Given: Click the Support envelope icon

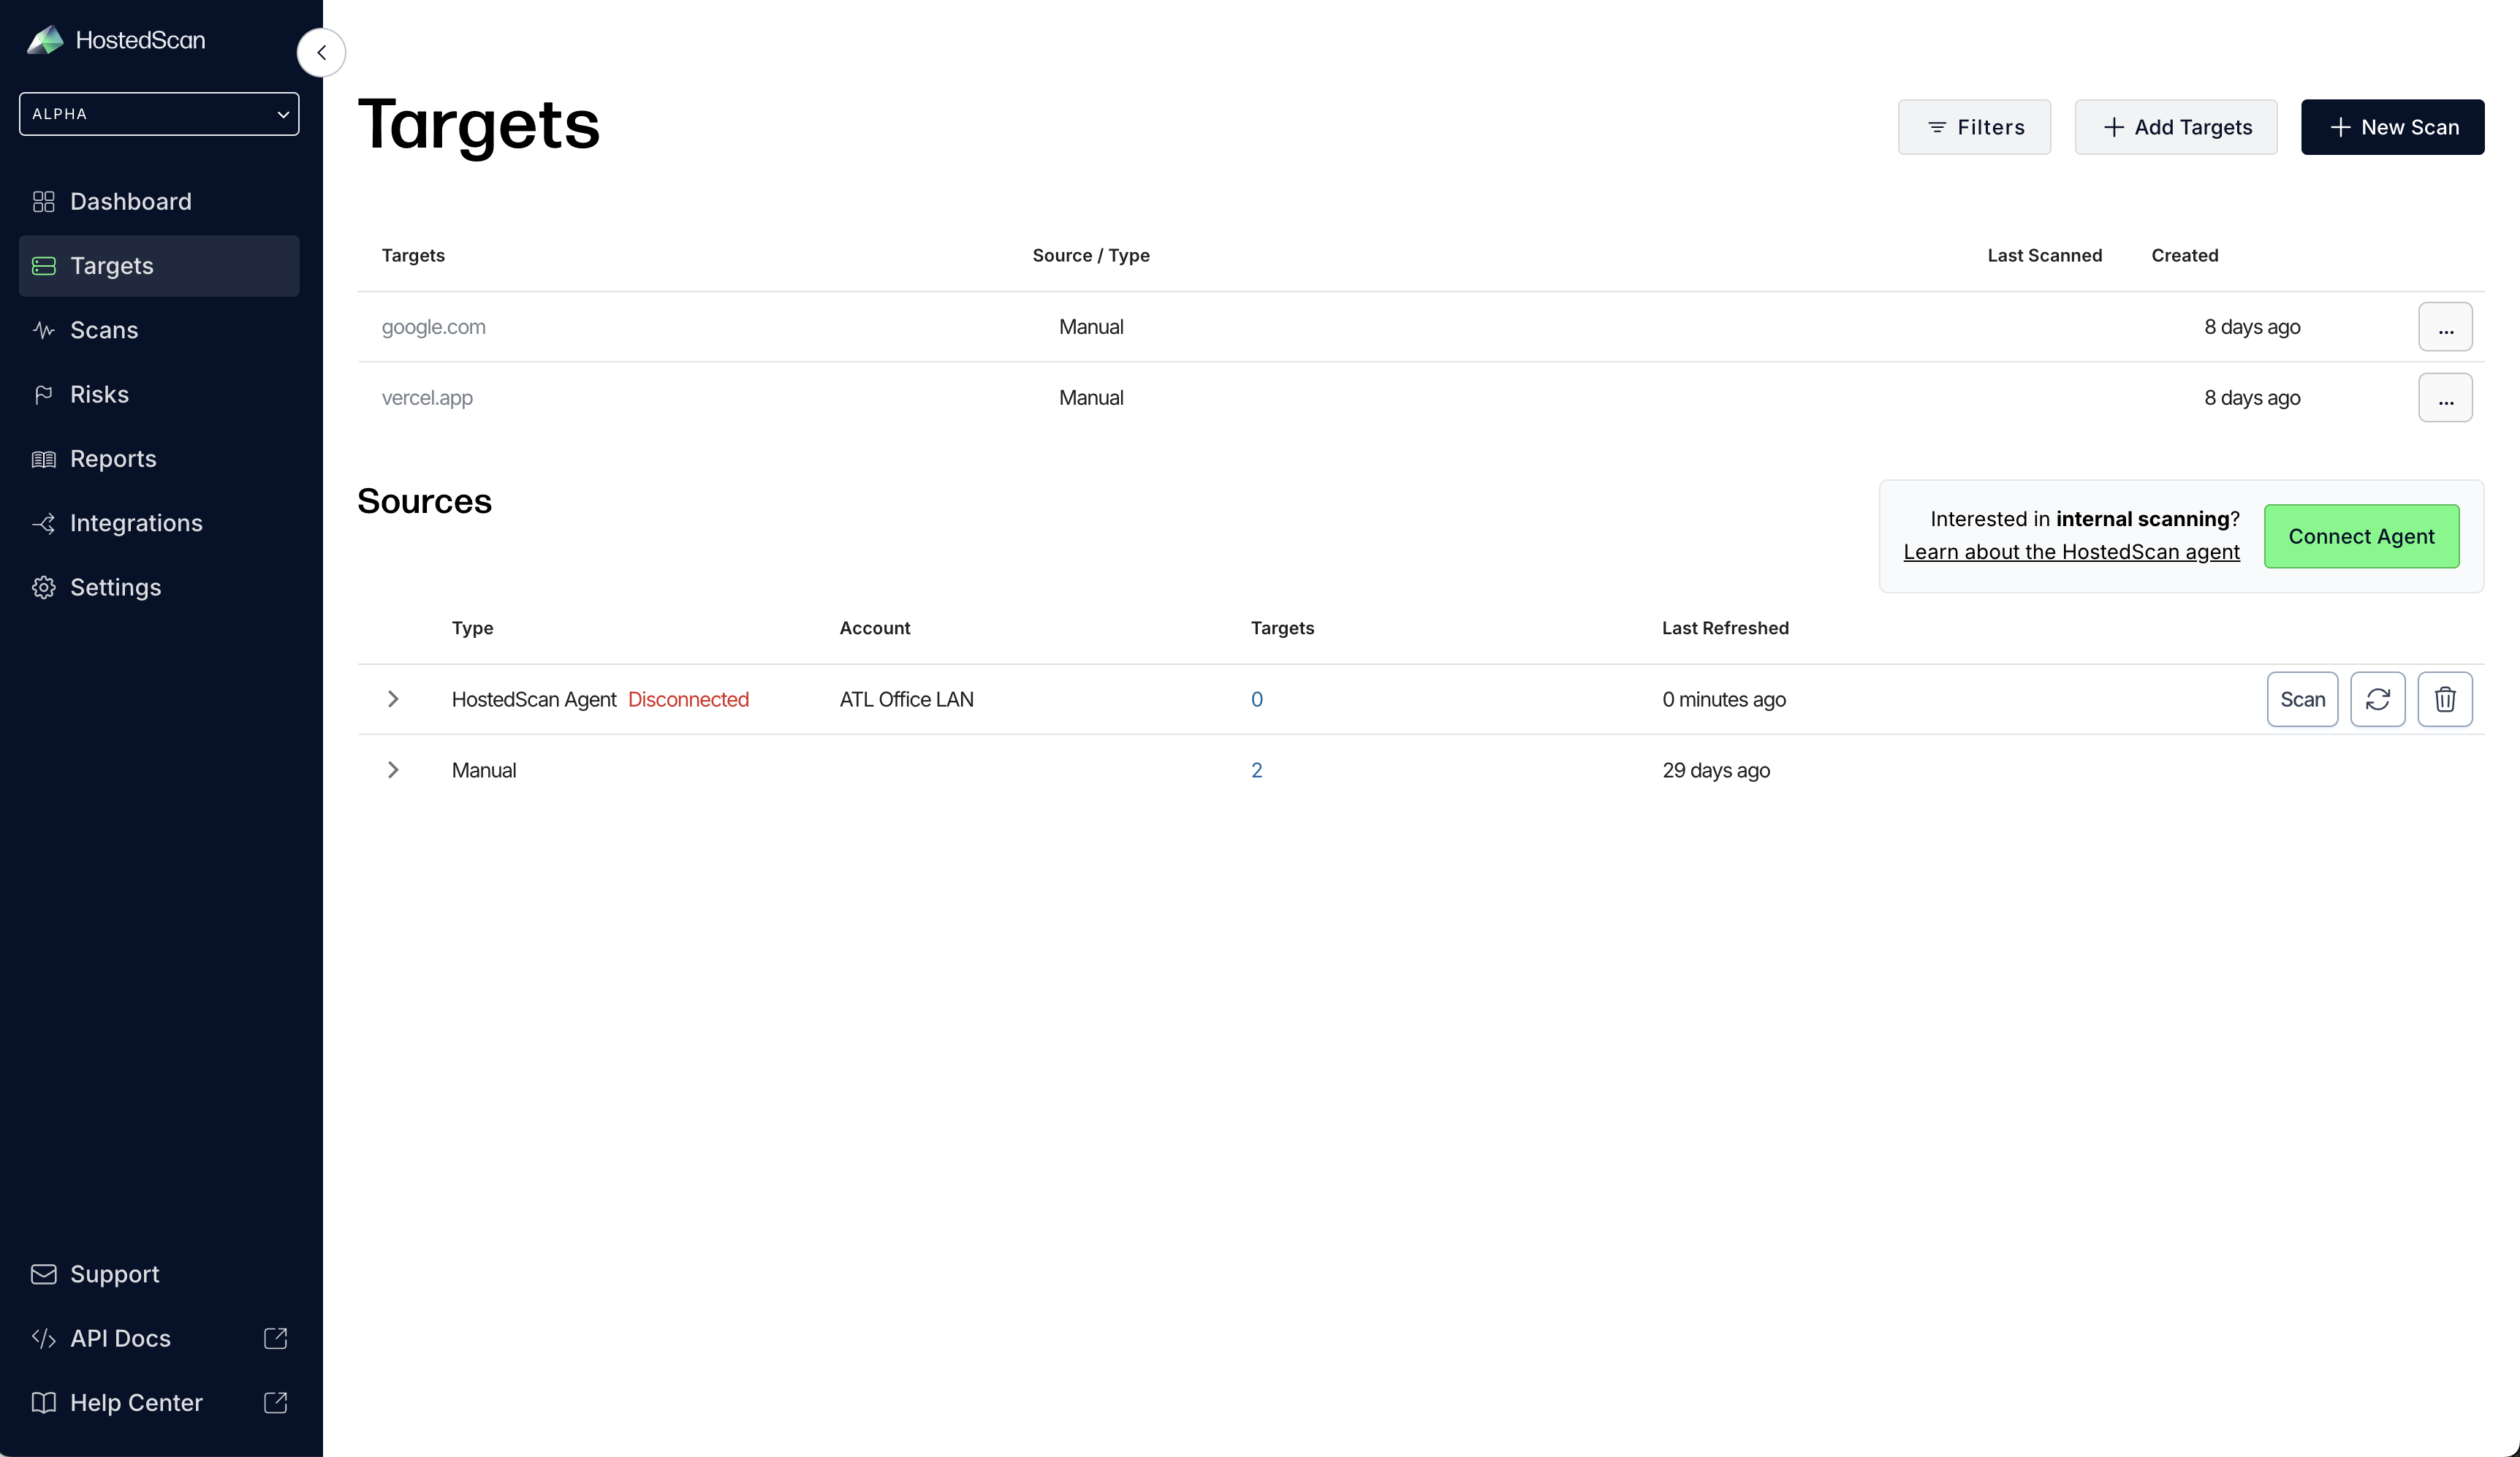Looking at the screenshot, I should click(44, 1274).
